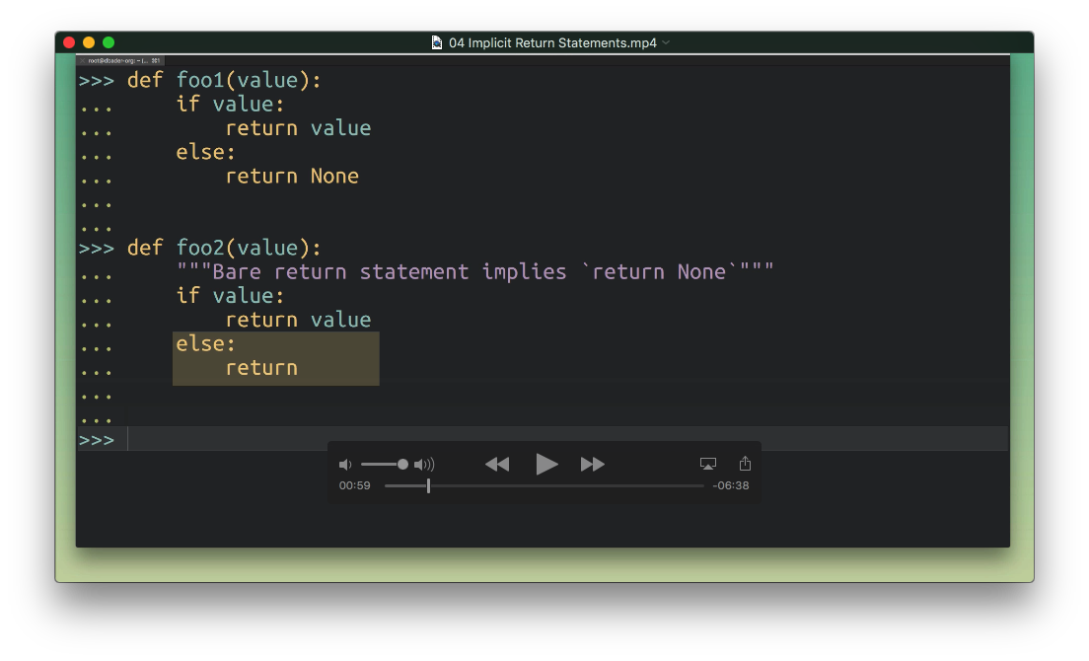1089x661 pixels.
Task: Enter full screen using the green button
Action: 109,42
